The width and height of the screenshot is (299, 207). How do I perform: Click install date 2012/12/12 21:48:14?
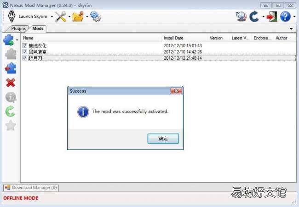coord(183,58)
